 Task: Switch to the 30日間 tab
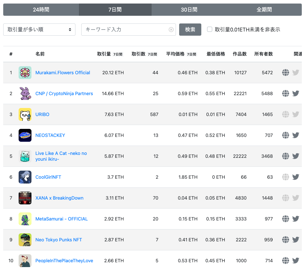coord(189,10)
